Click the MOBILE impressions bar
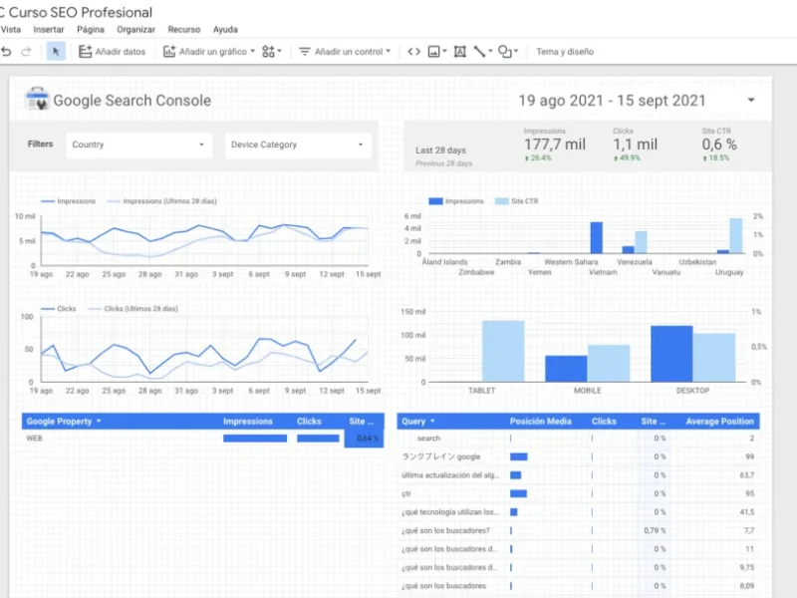 (x=566, y=369)
